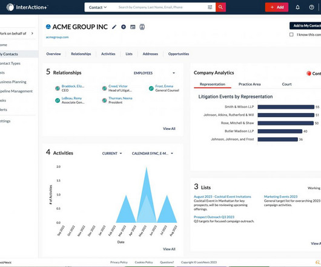This screenshot has height=267, width=321.
Task: Open Settings in sidebar
Action: coord(5,121)
